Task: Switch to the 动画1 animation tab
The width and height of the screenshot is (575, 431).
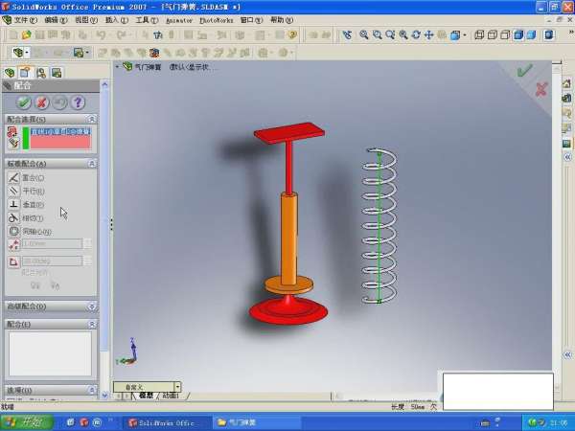Action: (x=169, y=396)
